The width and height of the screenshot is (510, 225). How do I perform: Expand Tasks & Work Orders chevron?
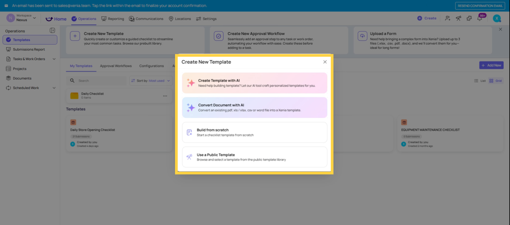(x=54, y=59)
